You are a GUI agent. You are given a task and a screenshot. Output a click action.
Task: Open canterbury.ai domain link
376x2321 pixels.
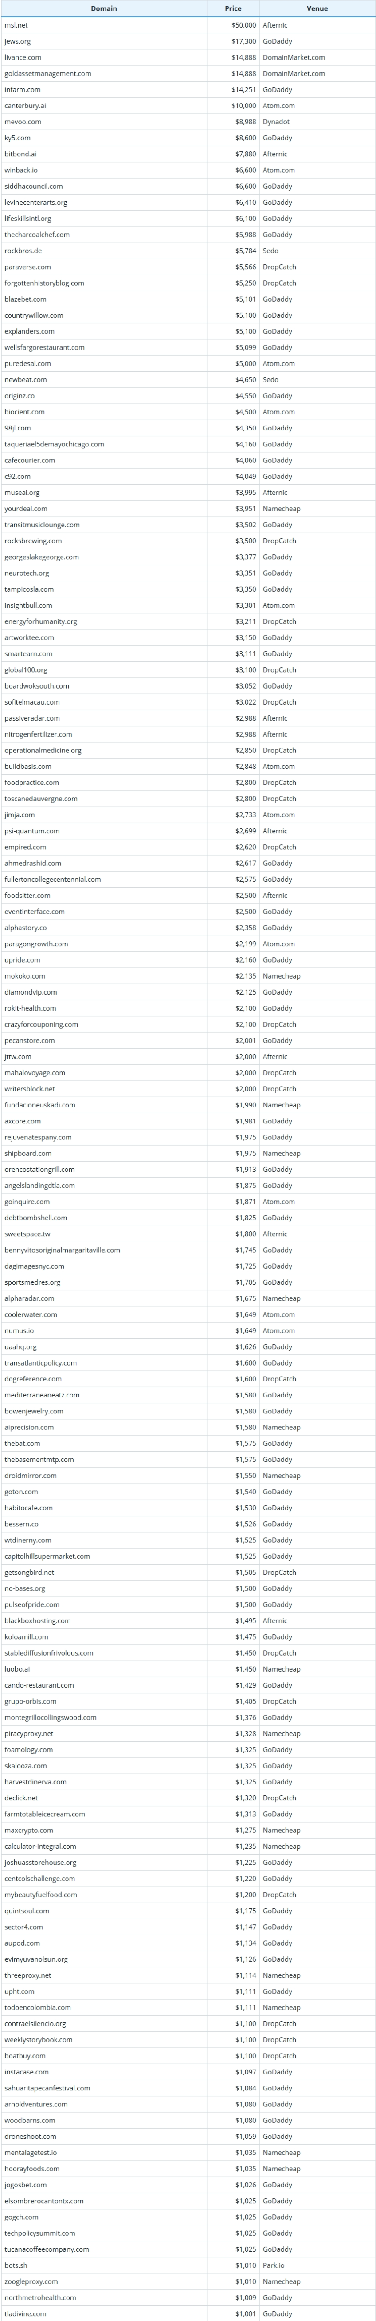coord(25,105)
